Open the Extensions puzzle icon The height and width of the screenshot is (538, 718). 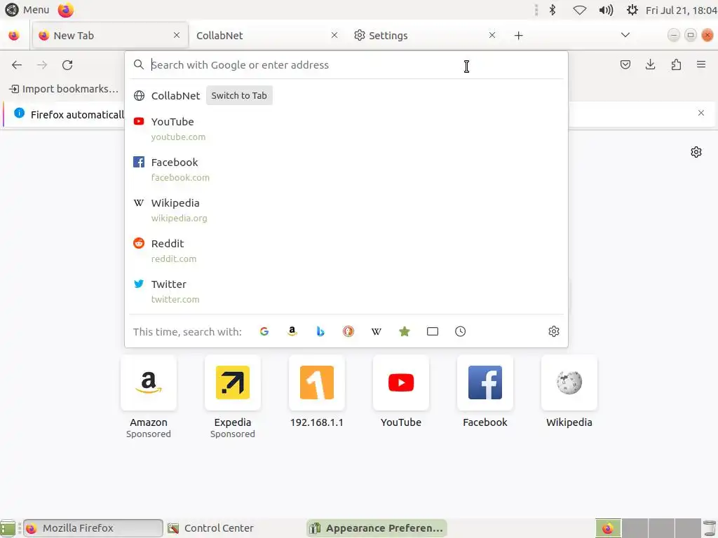point(676,65)
